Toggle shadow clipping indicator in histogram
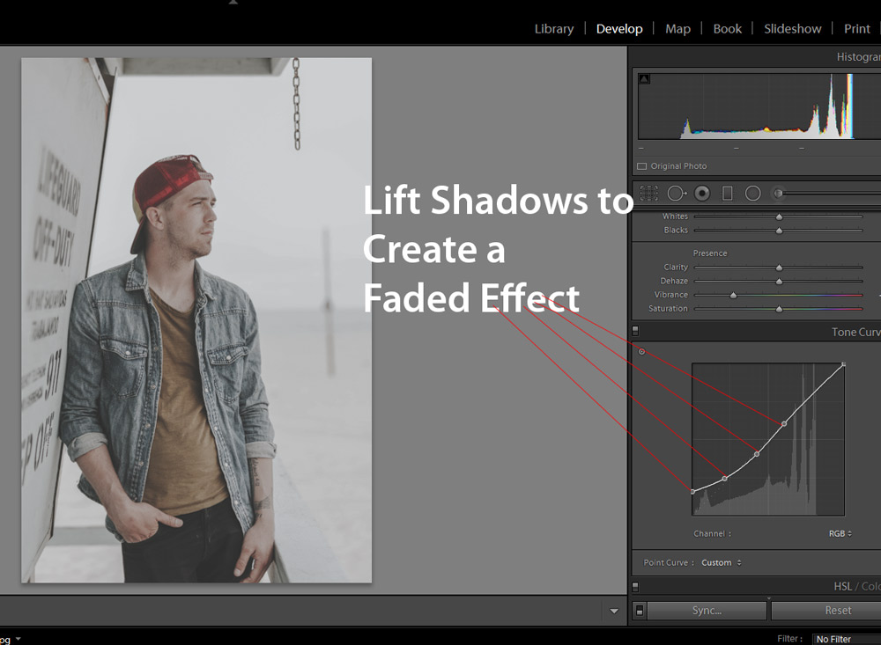Screen dimensions: 881x645 (x=645, y=78)
